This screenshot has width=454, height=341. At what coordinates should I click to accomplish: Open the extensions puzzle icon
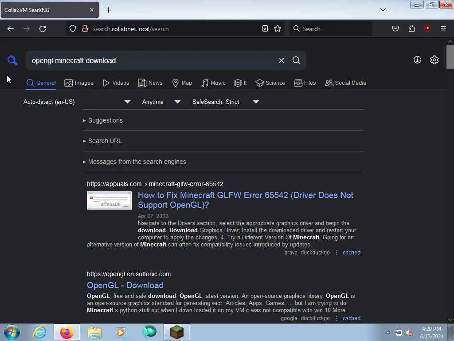pos(411,28)
